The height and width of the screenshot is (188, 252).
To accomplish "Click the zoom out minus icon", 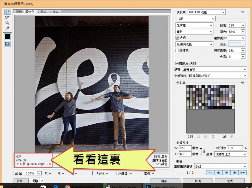I will click(x=16, y=173).
